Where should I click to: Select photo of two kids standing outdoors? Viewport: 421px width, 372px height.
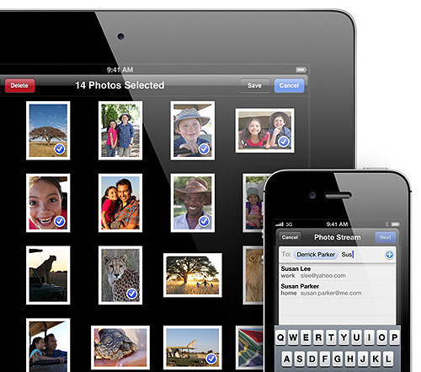click(x=120, y=131)
